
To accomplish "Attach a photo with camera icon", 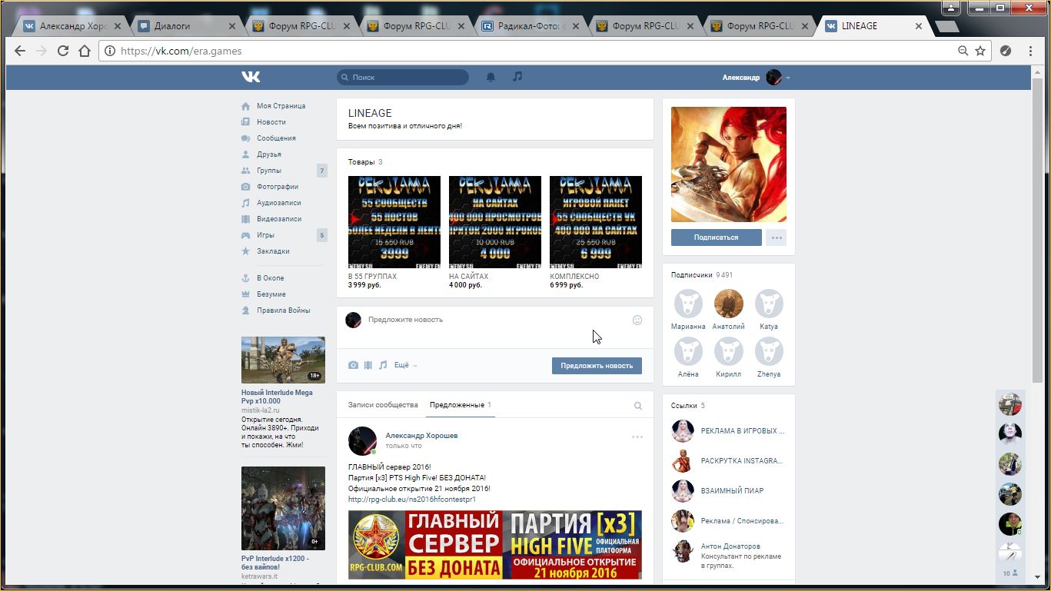I will [x=353, y=365].
